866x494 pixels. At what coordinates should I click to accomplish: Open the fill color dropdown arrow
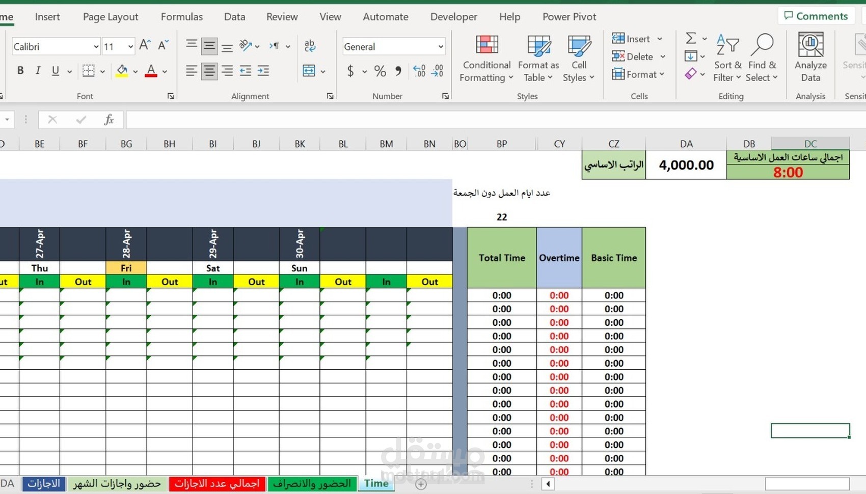coord(136,71)
